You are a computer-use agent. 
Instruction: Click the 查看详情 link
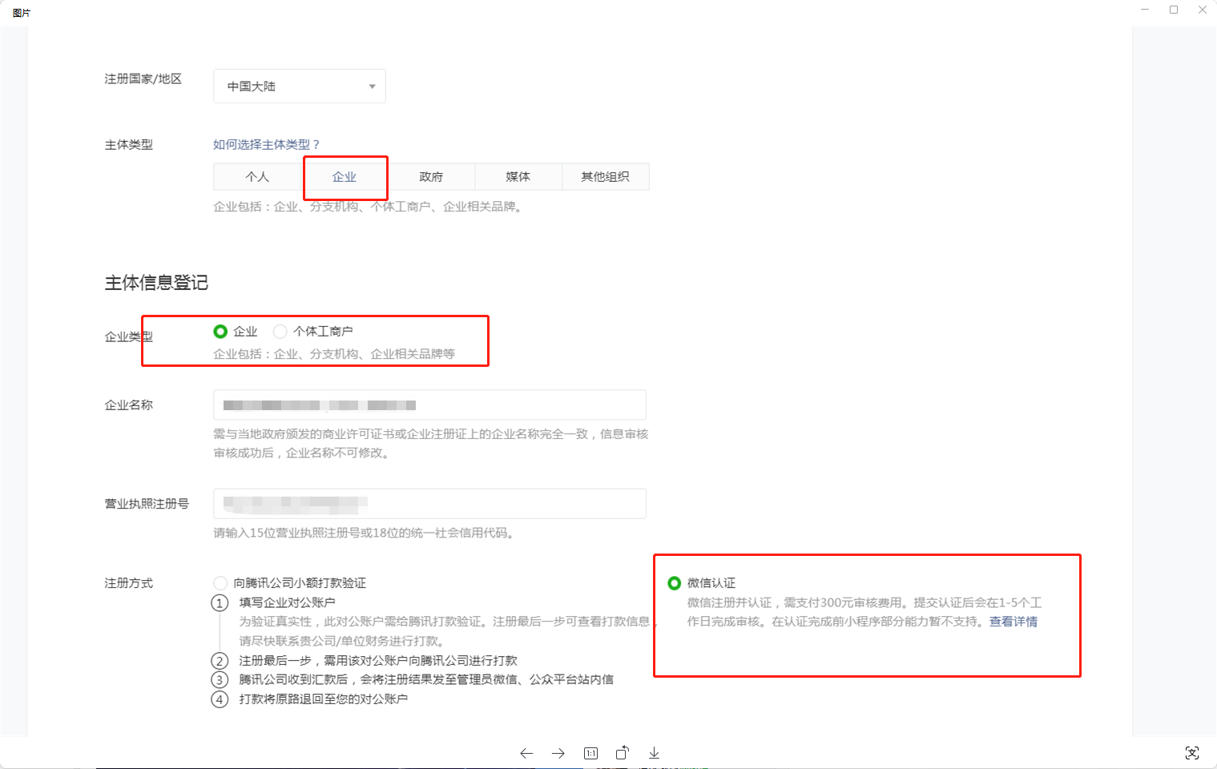(1013, 622)
